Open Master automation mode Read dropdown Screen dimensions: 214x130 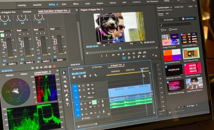pyautogui.click(x=56, y=28)
